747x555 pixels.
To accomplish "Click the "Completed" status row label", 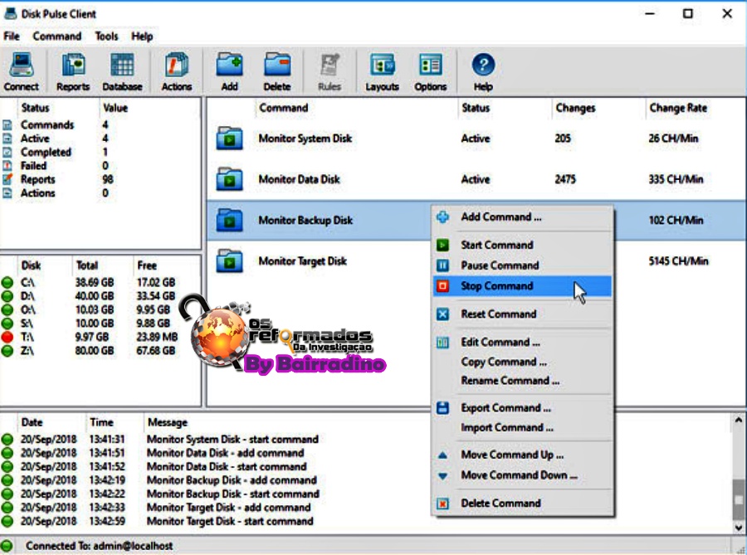I will [x=46, y=153].
